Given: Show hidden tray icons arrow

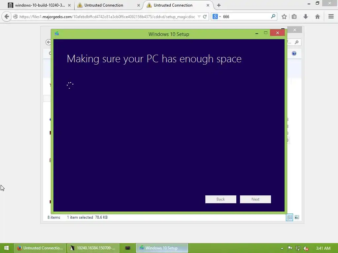Looking at the screenshot, I should click(x=282, y=248).
